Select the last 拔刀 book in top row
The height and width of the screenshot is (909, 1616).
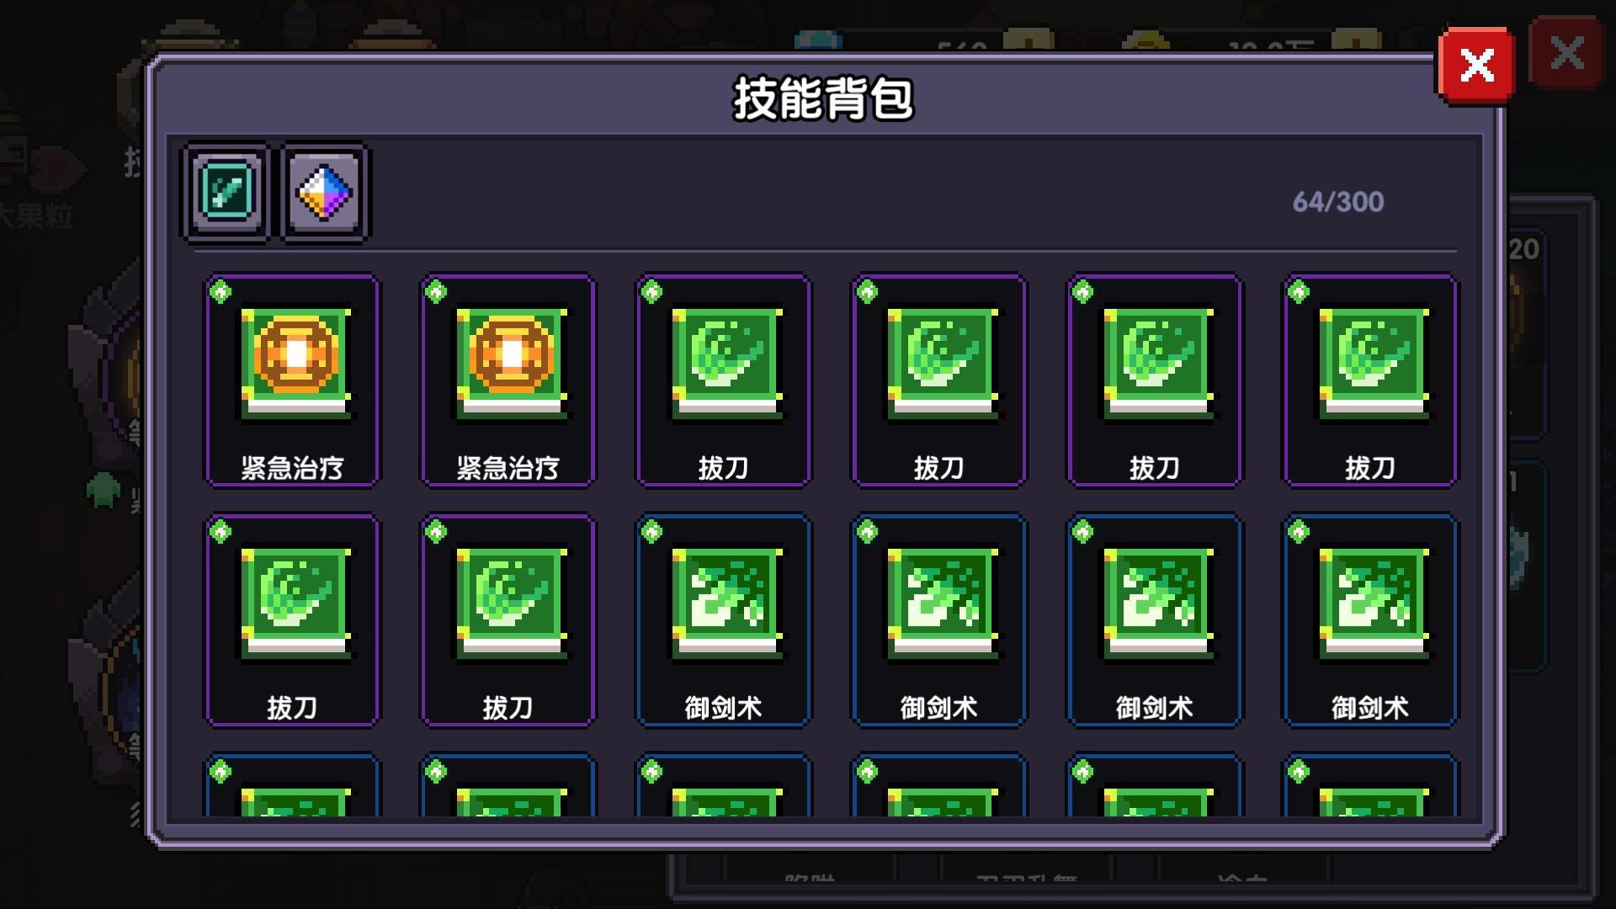pyautogui.click(x=1369, y=380)
